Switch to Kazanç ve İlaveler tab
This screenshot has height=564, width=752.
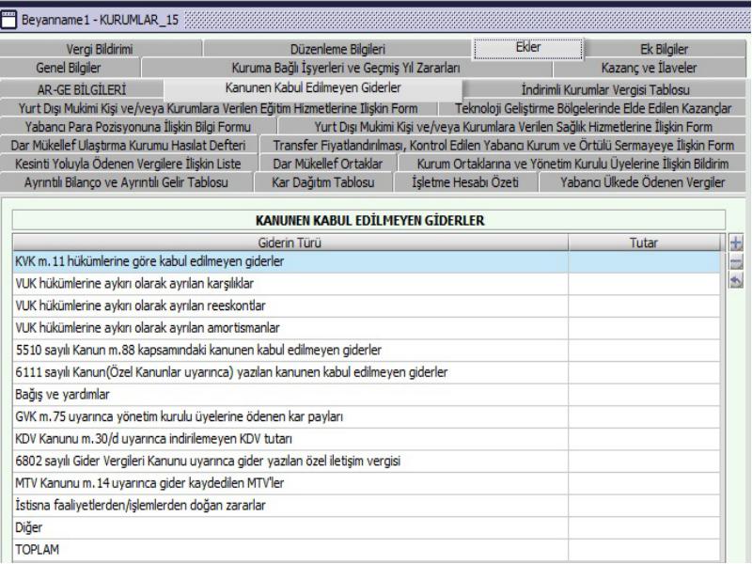click(649, 68)
